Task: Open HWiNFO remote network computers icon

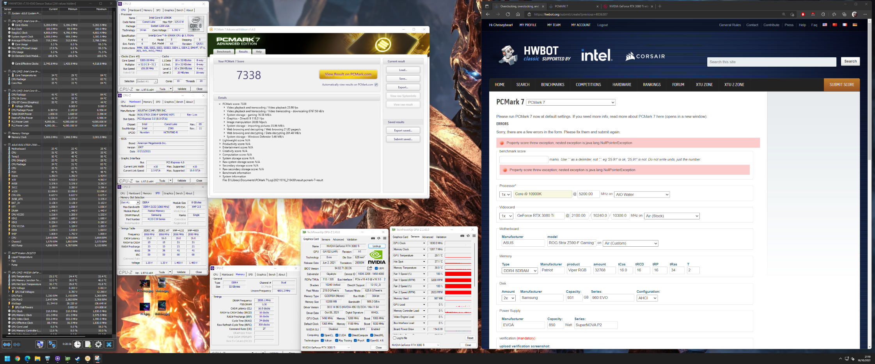Action: pos(52,345)
